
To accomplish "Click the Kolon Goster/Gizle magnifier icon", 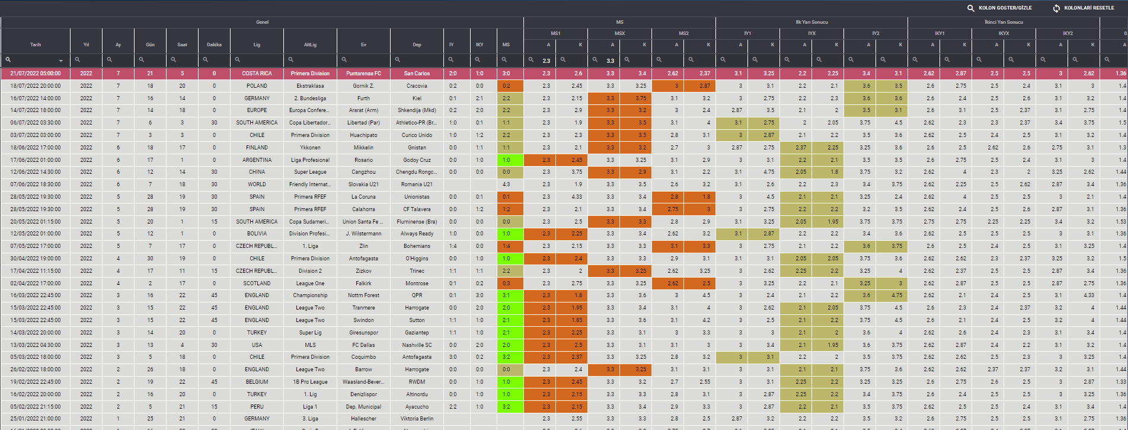I will [x=970, y=8].
